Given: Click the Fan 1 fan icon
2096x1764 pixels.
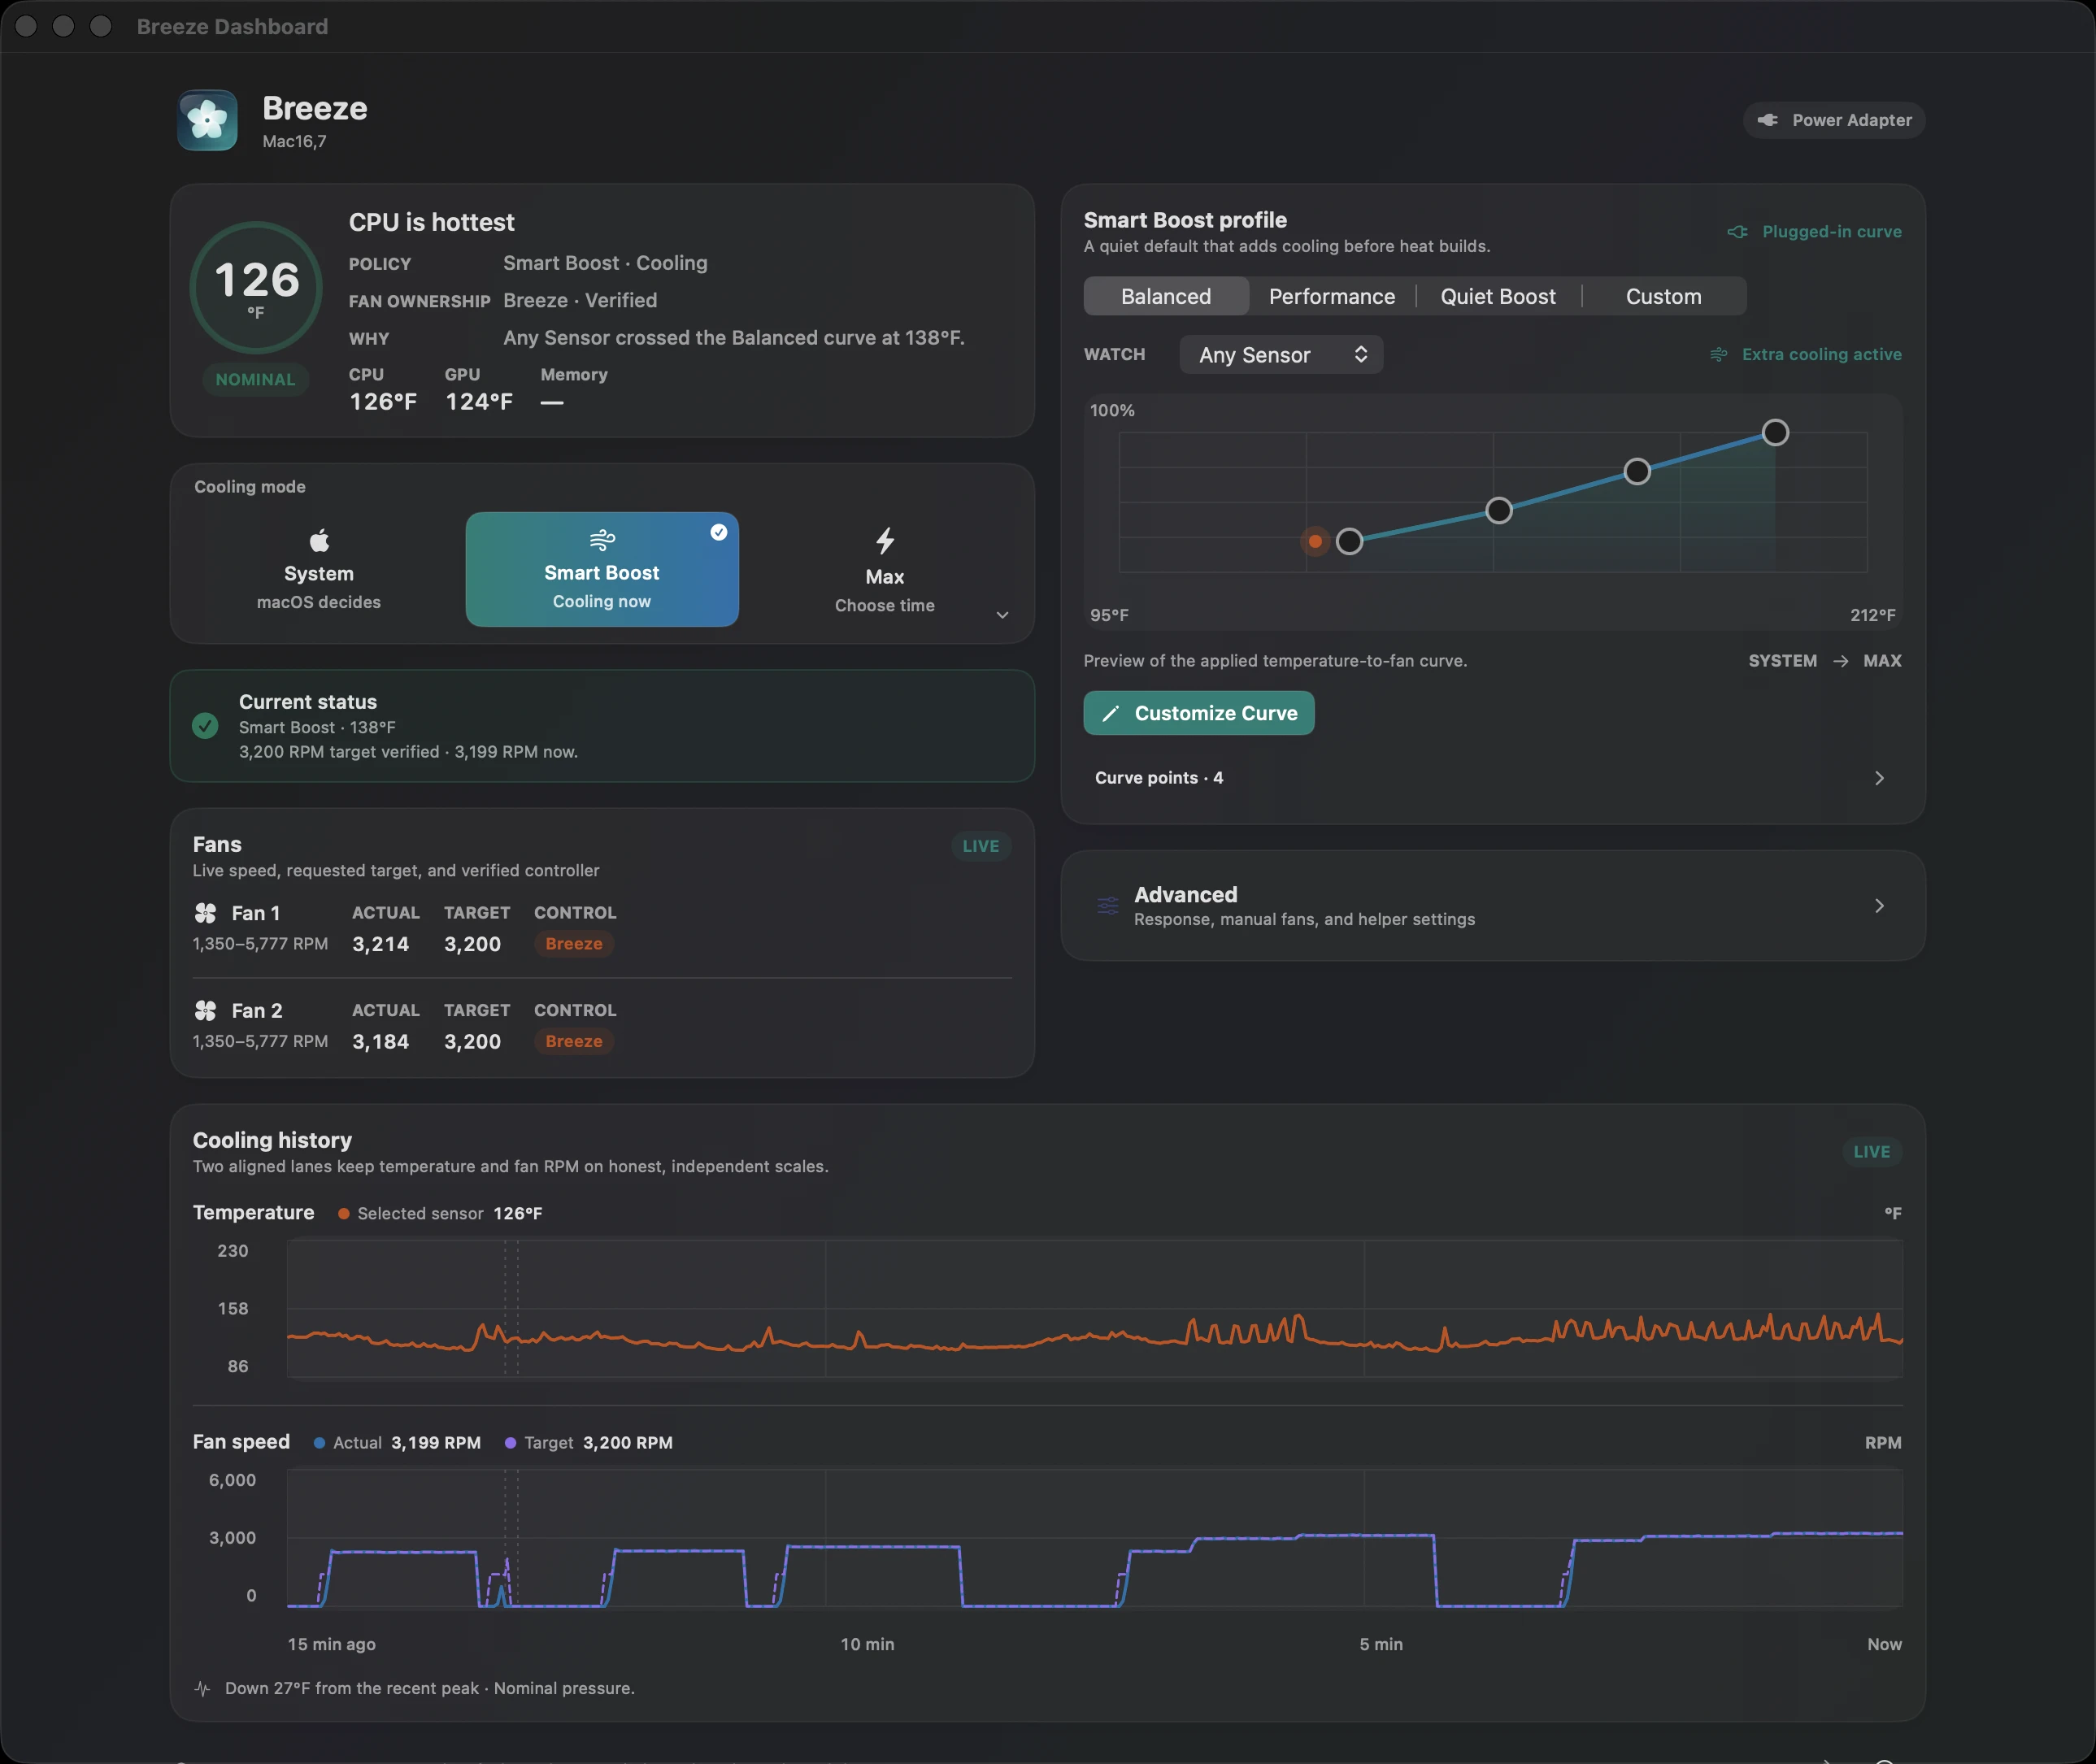Looking at the screenshot, I should 205,913.
